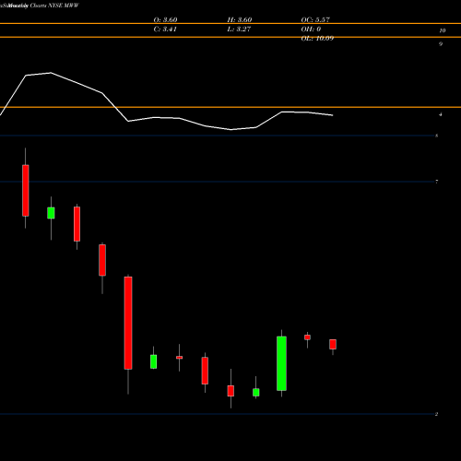Click the price axis label 10
The height and width of the screenshot is (461, 461).
(x=443, y=30)
